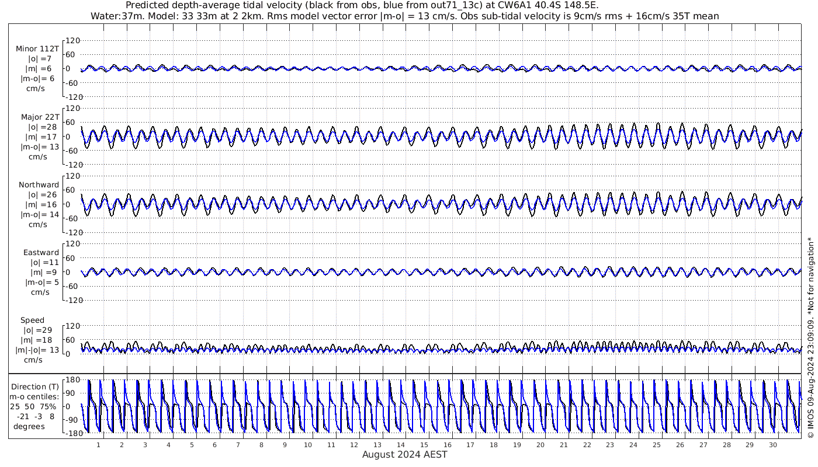The height and width of the screenshot is (467, 818).
Task: Click the "degrees" unit label
Action: coord(29,426)
